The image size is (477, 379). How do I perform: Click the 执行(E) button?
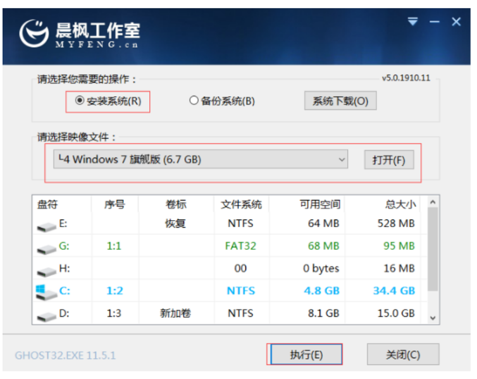[x=306, y=354]
